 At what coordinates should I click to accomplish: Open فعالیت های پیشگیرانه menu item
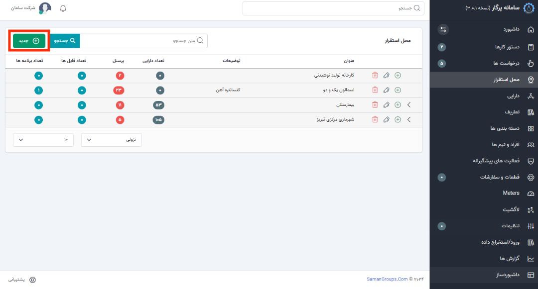tap(484, 161)
